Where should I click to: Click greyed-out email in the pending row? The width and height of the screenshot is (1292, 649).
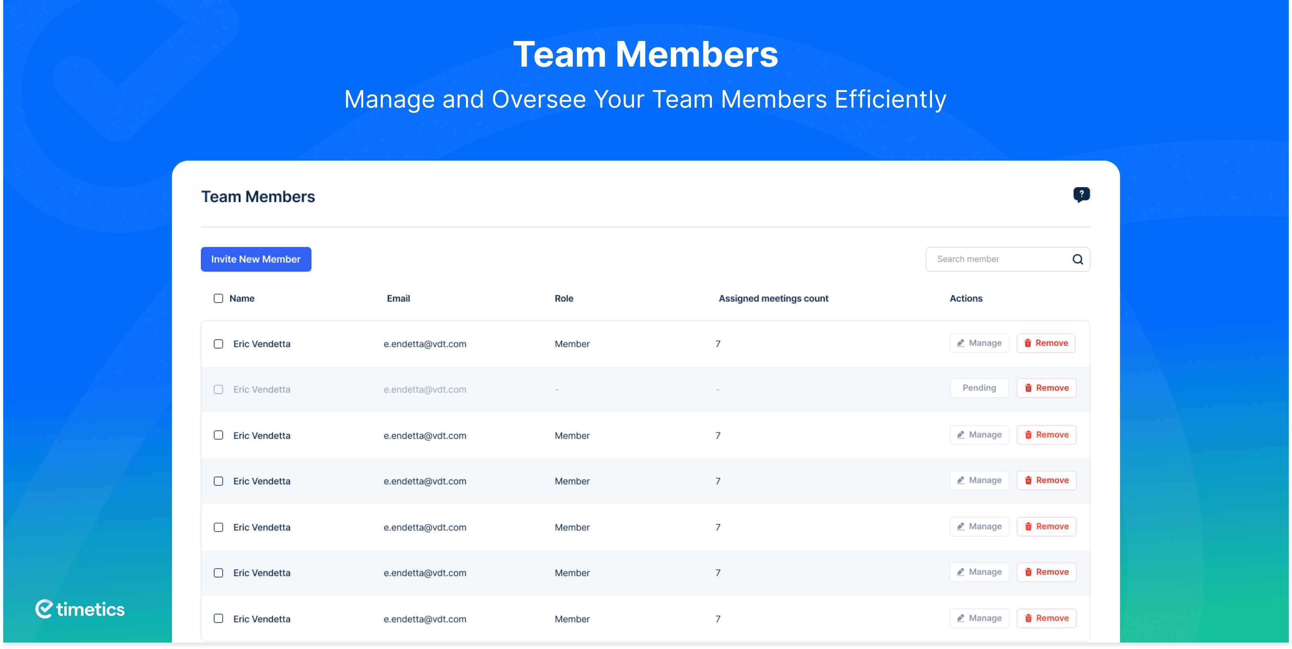point(425,389)
